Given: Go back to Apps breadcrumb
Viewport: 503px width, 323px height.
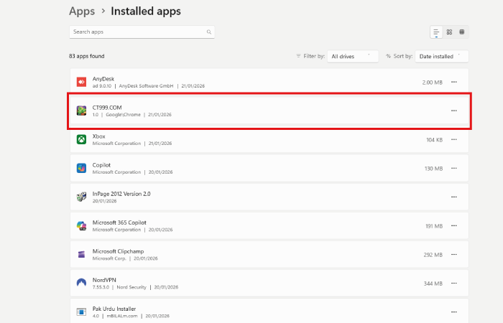Looking at the screenshot, I should pyautogui.click(x=81, y=11).
